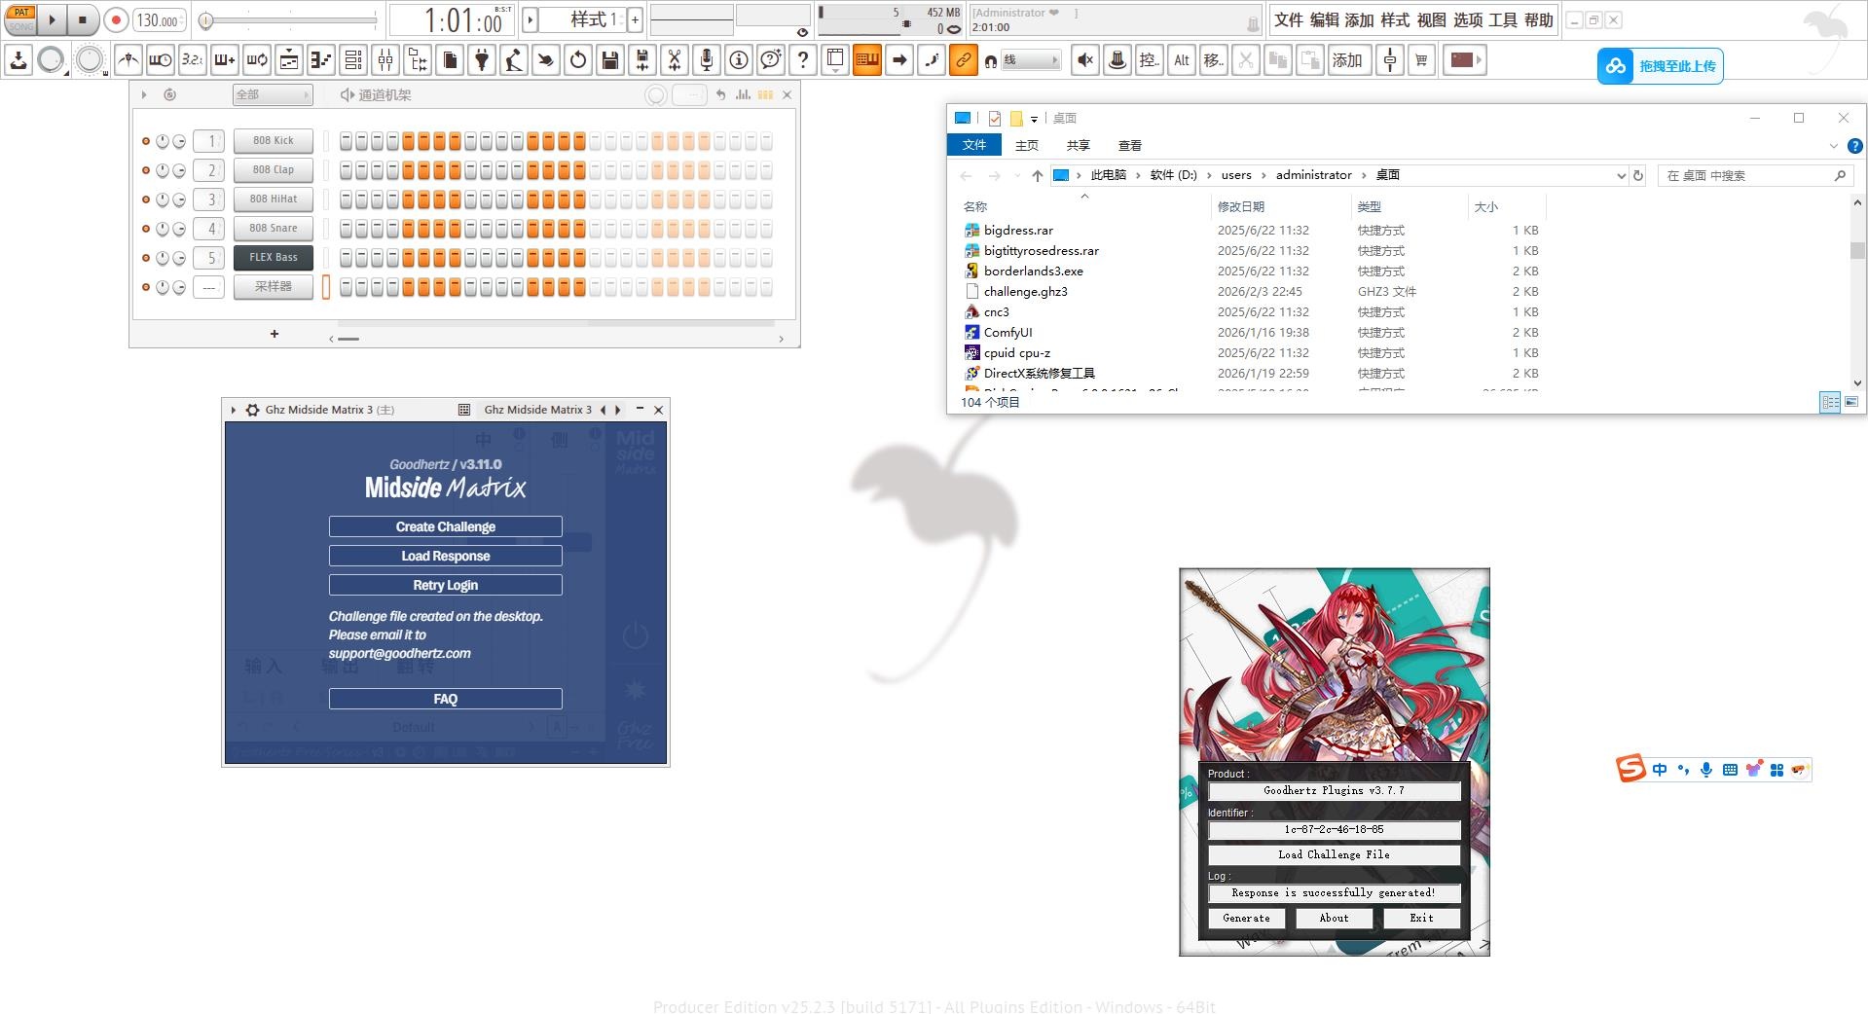Open the 文件 menu in FL Studio

pyautogui.click(x=1288, y=19)
